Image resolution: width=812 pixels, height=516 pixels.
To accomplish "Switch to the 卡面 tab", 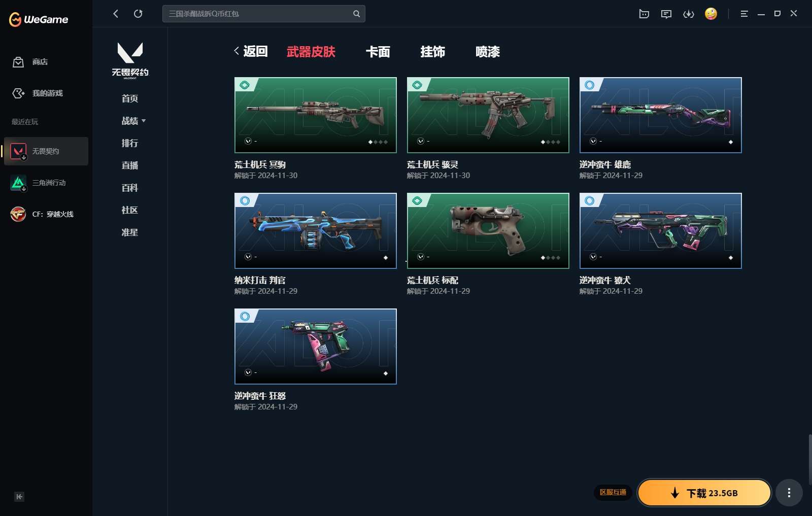I will click(x=378, y=52).
